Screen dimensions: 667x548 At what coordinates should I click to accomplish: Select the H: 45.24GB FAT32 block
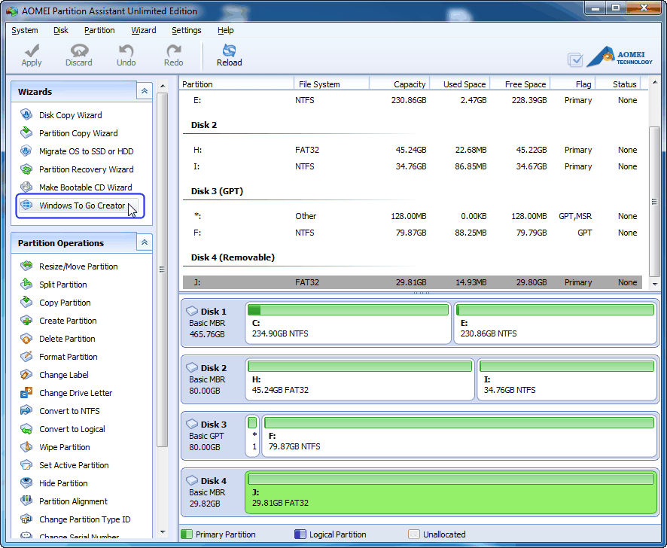(360, 379)
